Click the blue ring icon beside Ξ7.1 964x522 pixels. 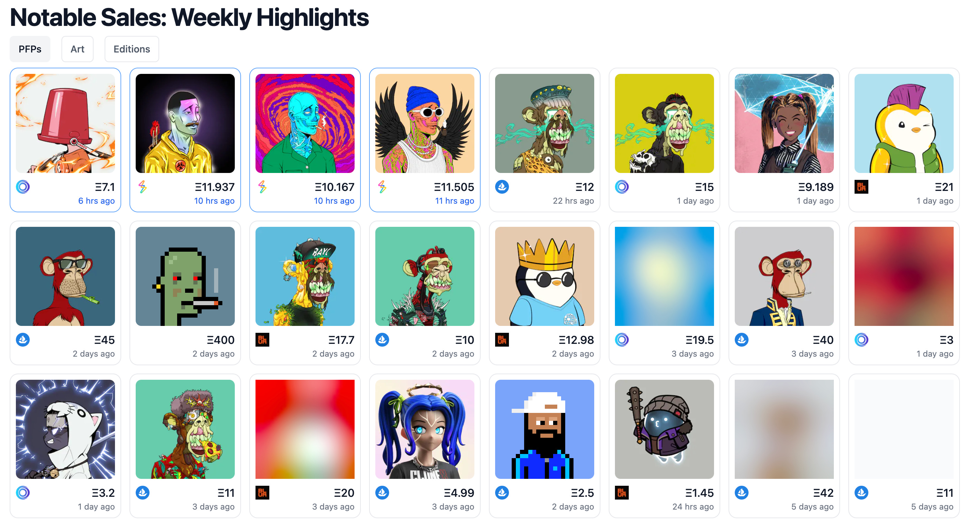pyautogui.click(x=23, y=187)
